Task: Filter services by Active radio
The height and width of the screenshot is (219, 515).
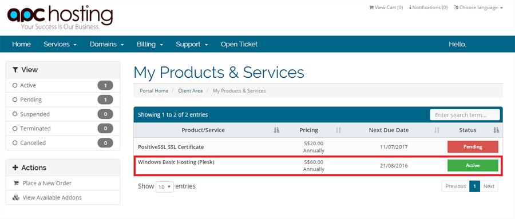Action: [x=14, y=85]
